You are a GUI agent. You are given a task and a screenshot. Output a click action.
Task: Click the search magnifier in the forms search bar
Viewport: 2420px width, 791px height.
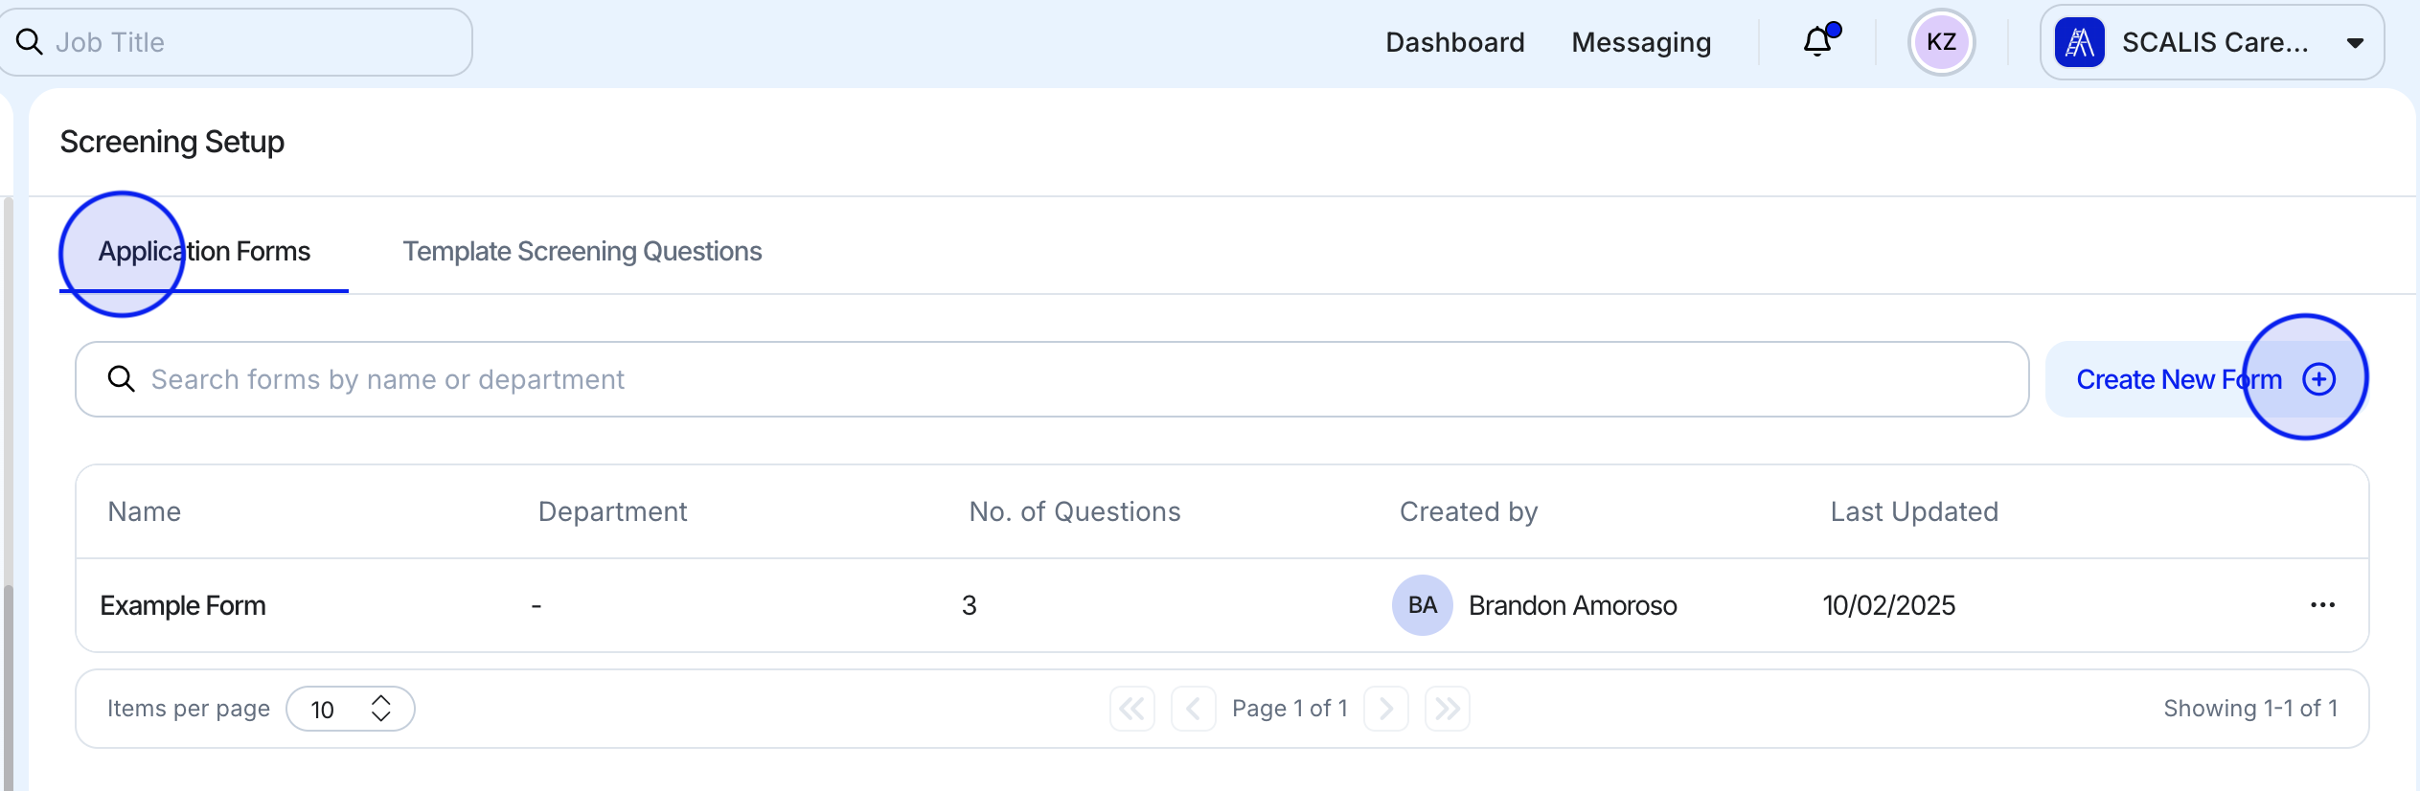click(x=122, y=378)
